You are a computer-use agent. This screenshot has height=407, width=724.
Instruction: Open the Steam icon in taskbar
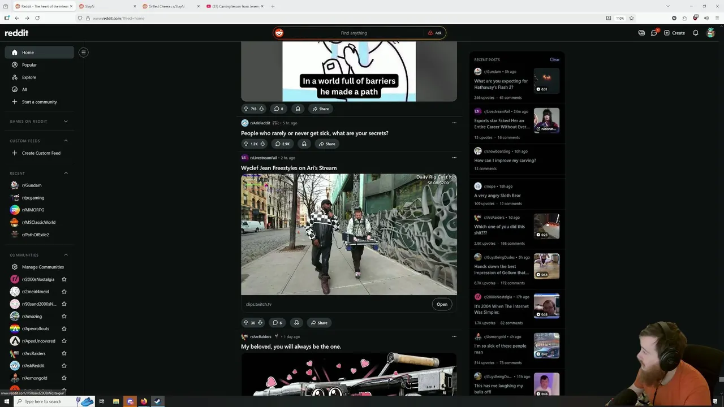click(158, 401)
